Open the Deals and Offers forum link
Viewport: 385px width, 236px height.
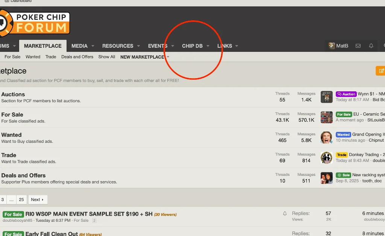point(23,175)
